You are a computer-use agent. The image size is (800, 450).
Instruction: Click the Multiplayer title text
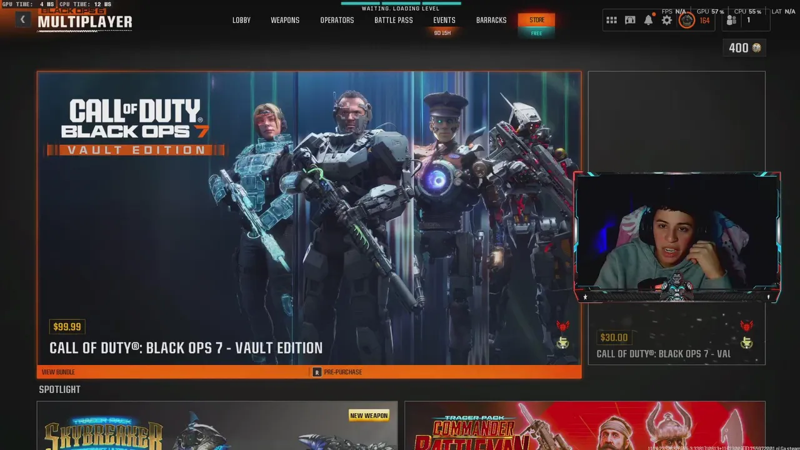(85, 22)
